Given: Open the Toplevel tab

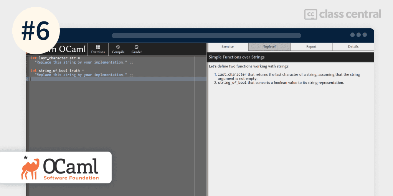Looking at the screenshot, I should pos(269,47).
